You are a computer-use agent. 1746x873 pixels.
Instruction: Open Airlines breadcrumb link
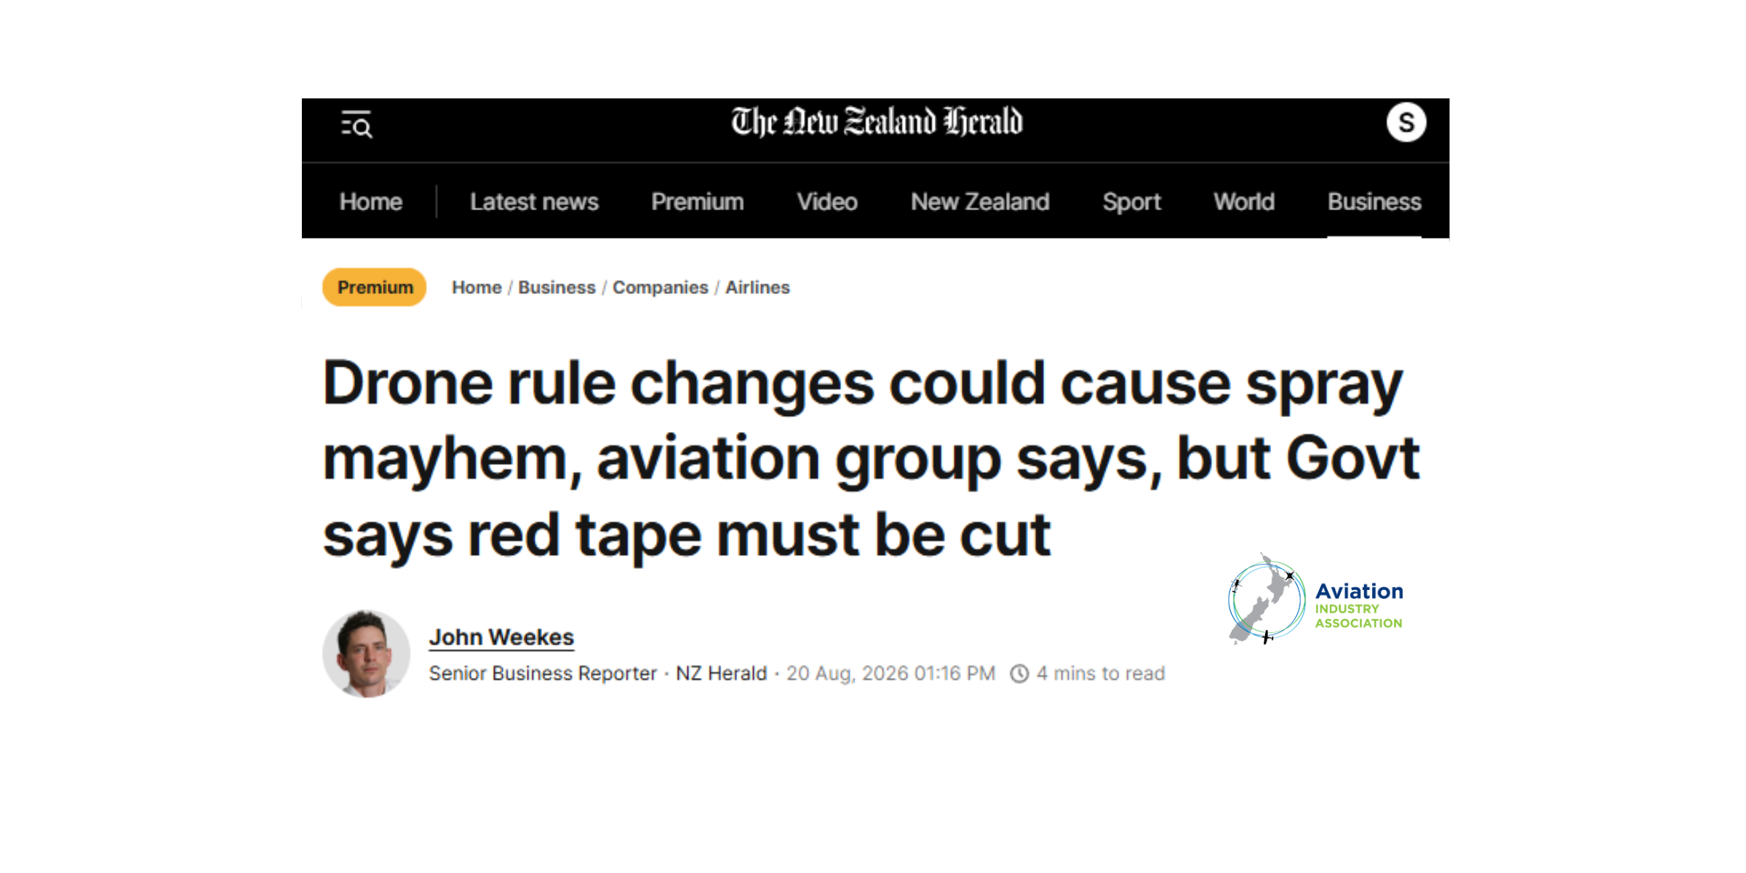click(757, 287)
